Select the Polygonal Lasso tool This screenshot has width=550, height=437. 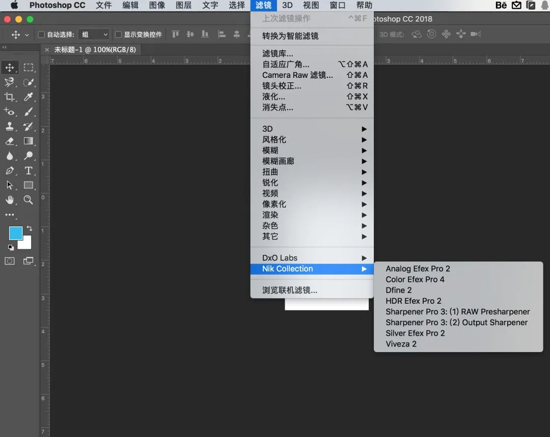coord(10,82)
